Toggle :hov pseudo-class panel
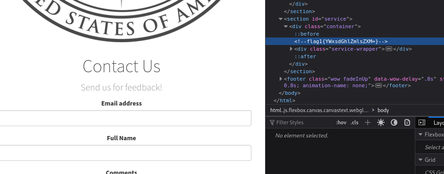The width and height of the screenshot is (444, 174). click(341, 122)
